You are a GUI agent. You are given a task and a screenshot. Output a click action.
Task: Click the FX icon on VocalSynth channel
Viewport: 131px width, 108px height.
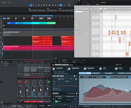(49, 100)
